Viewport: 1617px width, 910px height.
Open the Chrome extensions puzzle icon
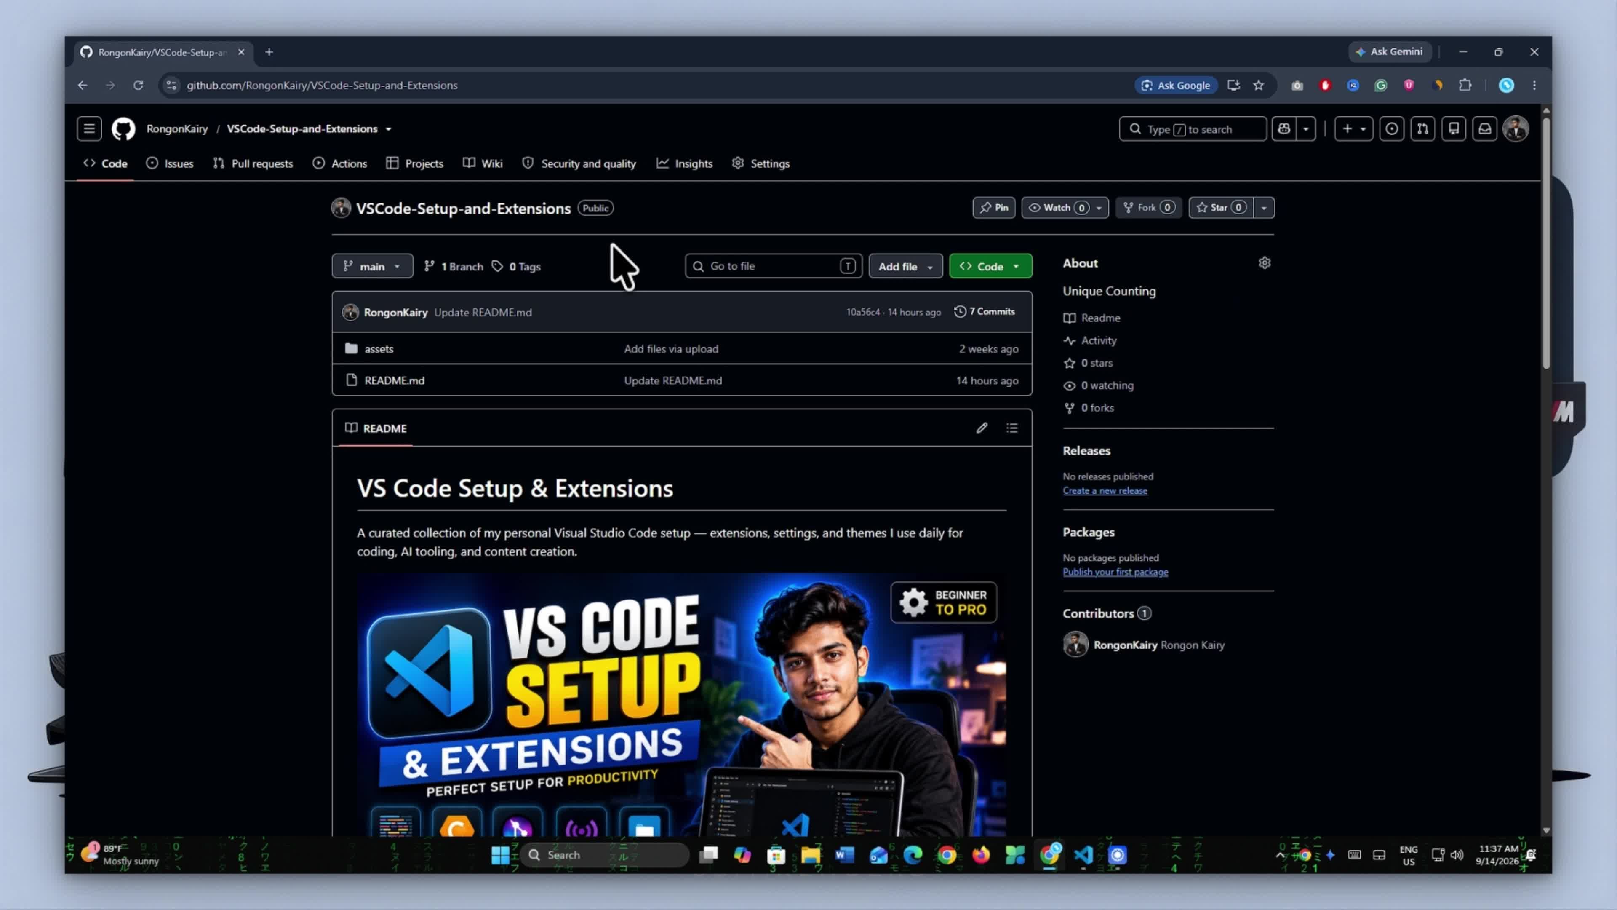1465,86
